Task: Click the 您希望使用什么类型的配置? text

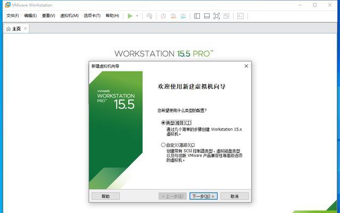Action: coord(182,110)
